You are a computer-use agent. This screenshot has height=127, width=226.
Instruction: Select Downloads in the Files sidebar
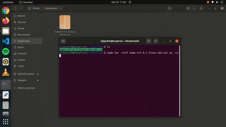coord(27,41)
